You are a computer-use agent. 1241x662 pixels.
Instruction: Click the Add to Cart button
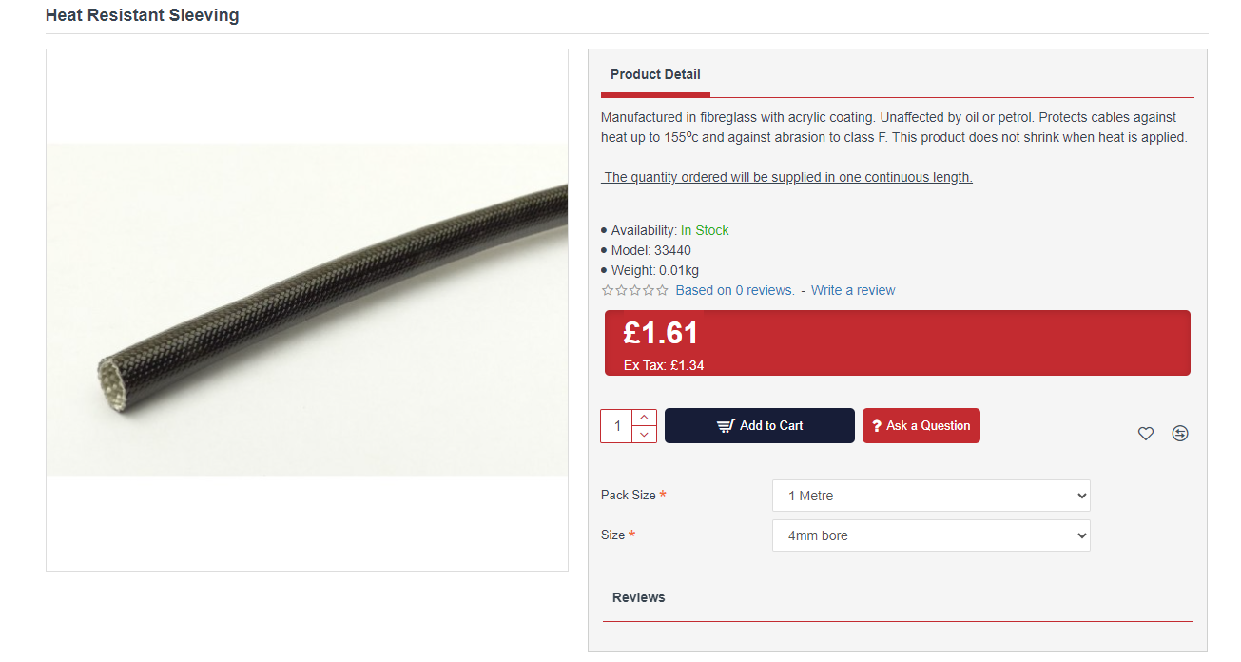point(760,426)
